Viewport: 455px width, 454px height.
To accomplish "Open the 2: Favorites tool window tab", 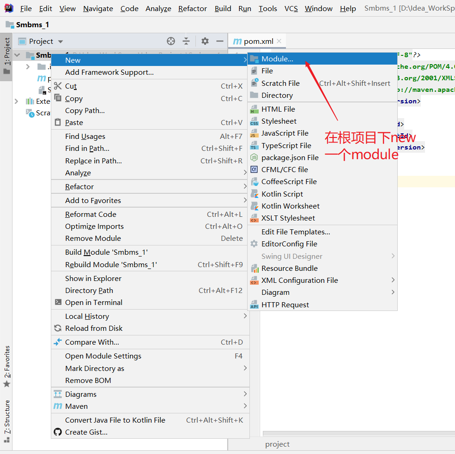I will pos(6,367).
